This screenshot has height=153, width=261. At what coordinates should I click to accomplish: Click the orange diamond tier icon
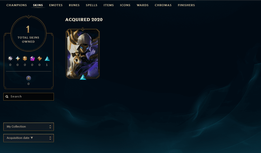click(x=39, y=58)
